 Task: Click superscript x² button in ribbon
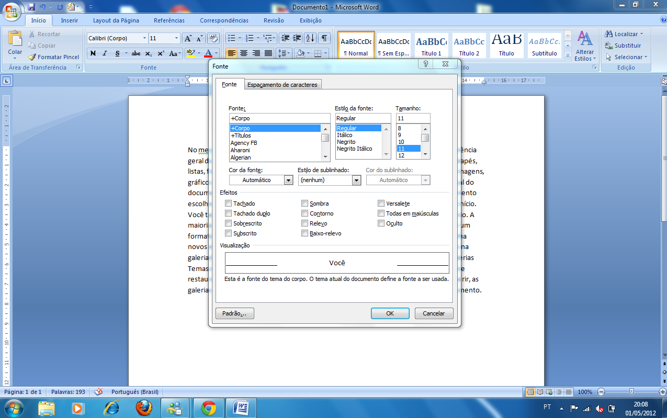click(161, 53)
